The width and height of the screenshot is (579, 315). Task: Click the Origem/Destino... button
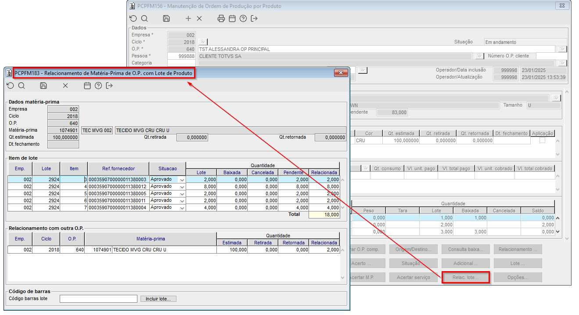(x=414, y=249)
